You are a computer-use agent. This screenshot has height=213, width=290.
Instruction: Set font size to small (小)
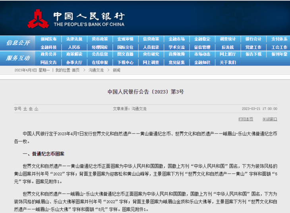[36, 108]
